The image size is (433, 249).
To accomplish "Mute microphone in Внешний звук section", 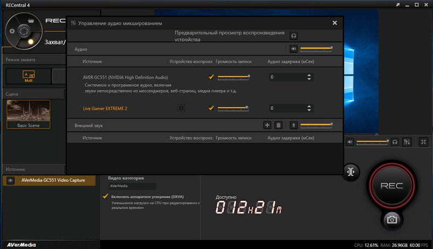I will (293, 125).
